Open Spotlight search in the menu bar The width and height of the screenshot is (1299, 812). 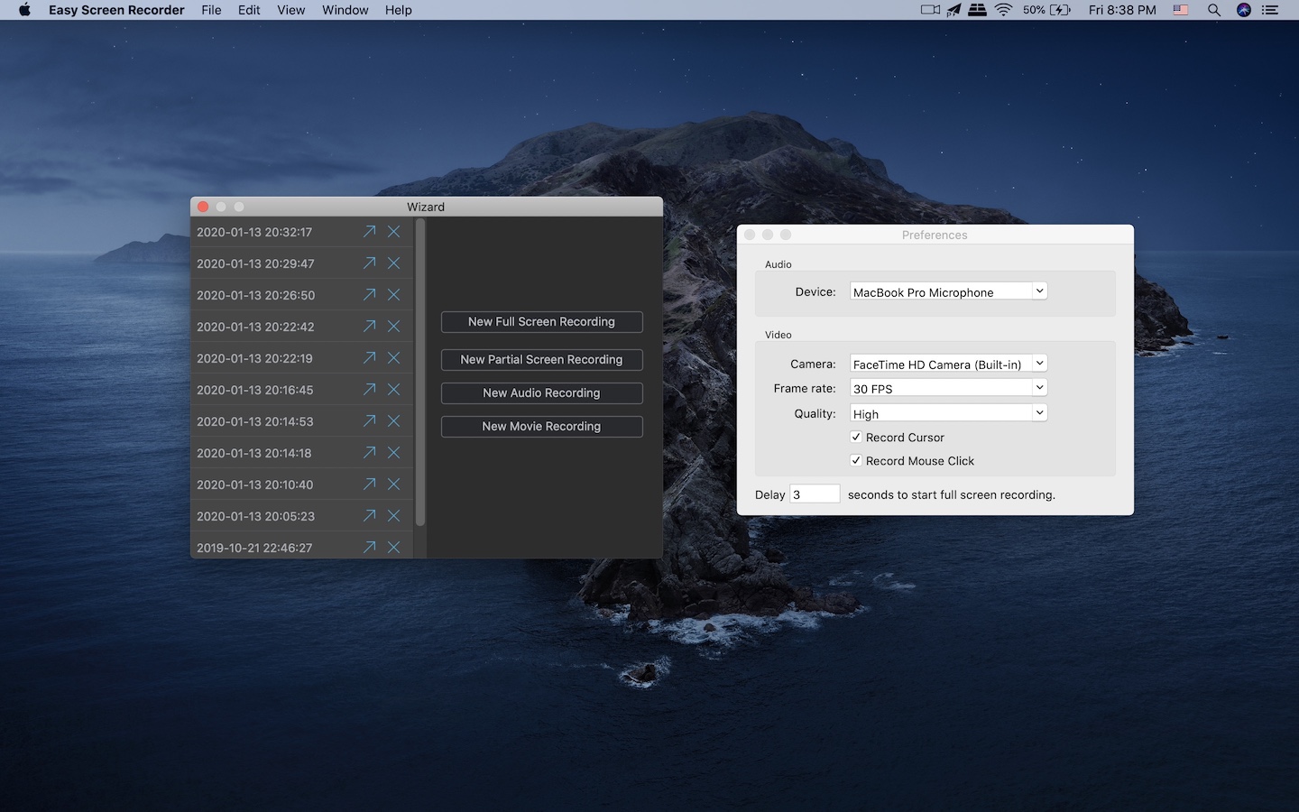[1214, 10]
